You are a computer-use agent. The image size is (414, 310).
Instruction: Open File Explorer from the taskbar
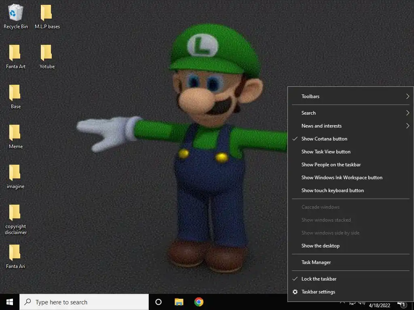(179, 302)
